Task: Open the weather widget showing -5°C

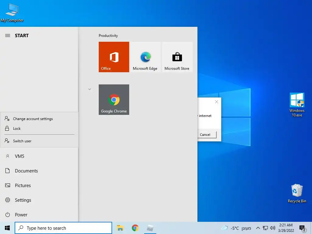Action: click(236, 228)
